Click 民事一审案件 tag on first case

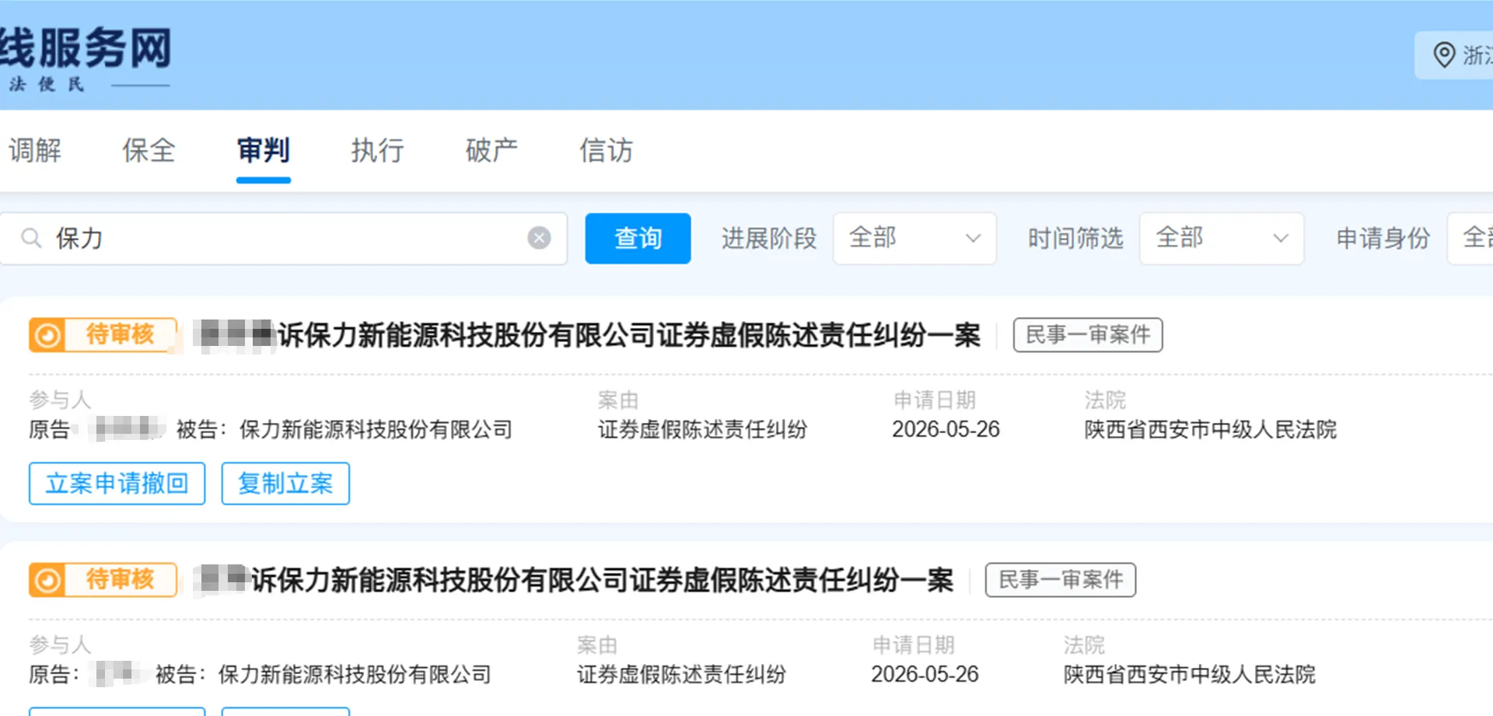1088,335
